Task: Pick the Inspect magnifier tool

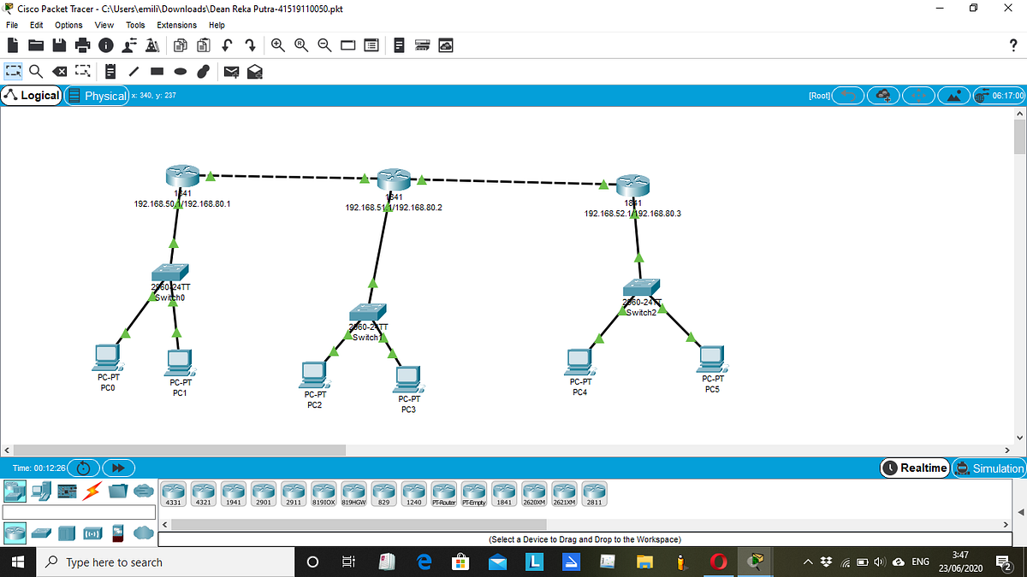Action: 36,72
